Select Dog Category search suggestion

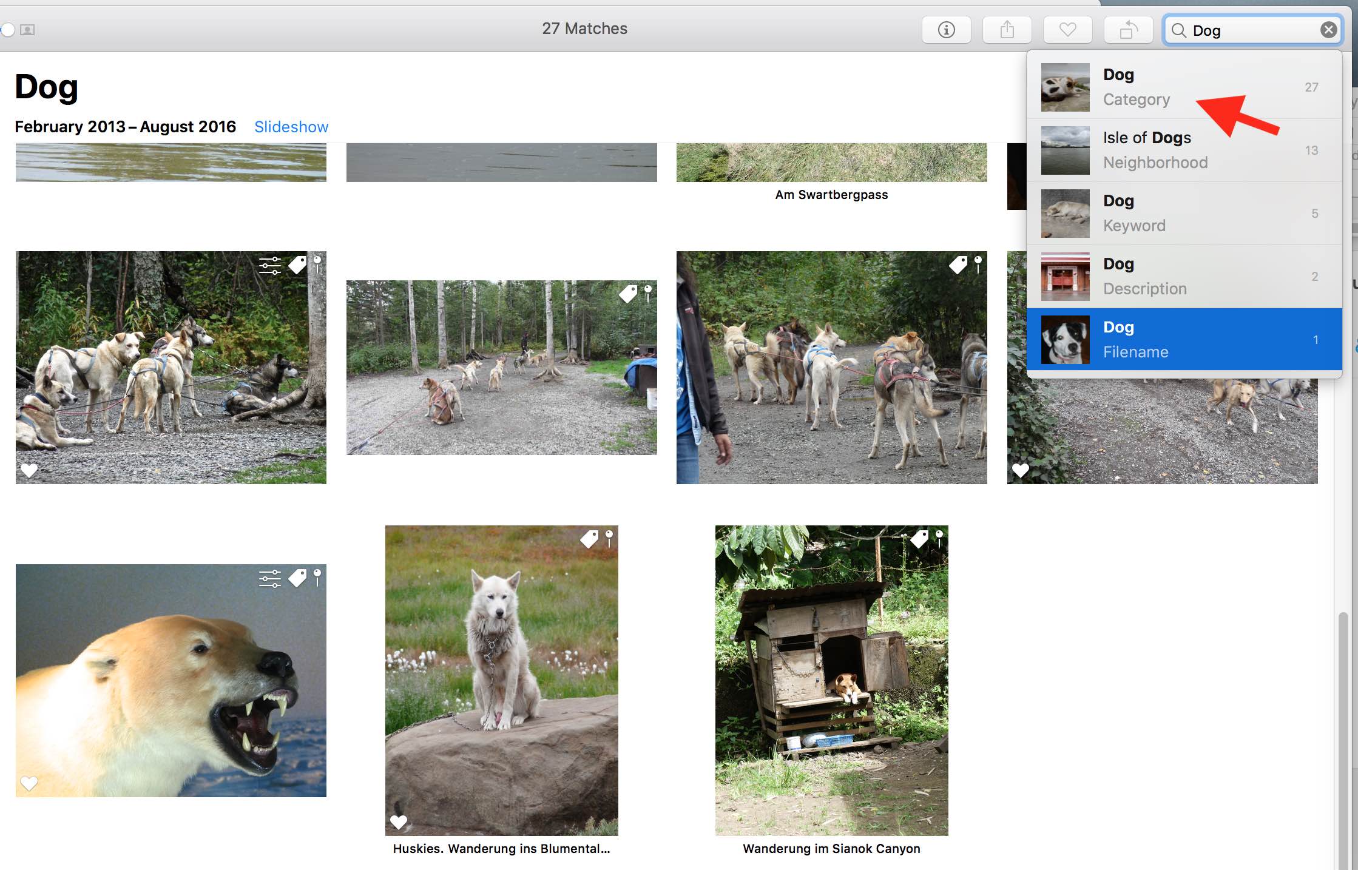pos(1183,87)
